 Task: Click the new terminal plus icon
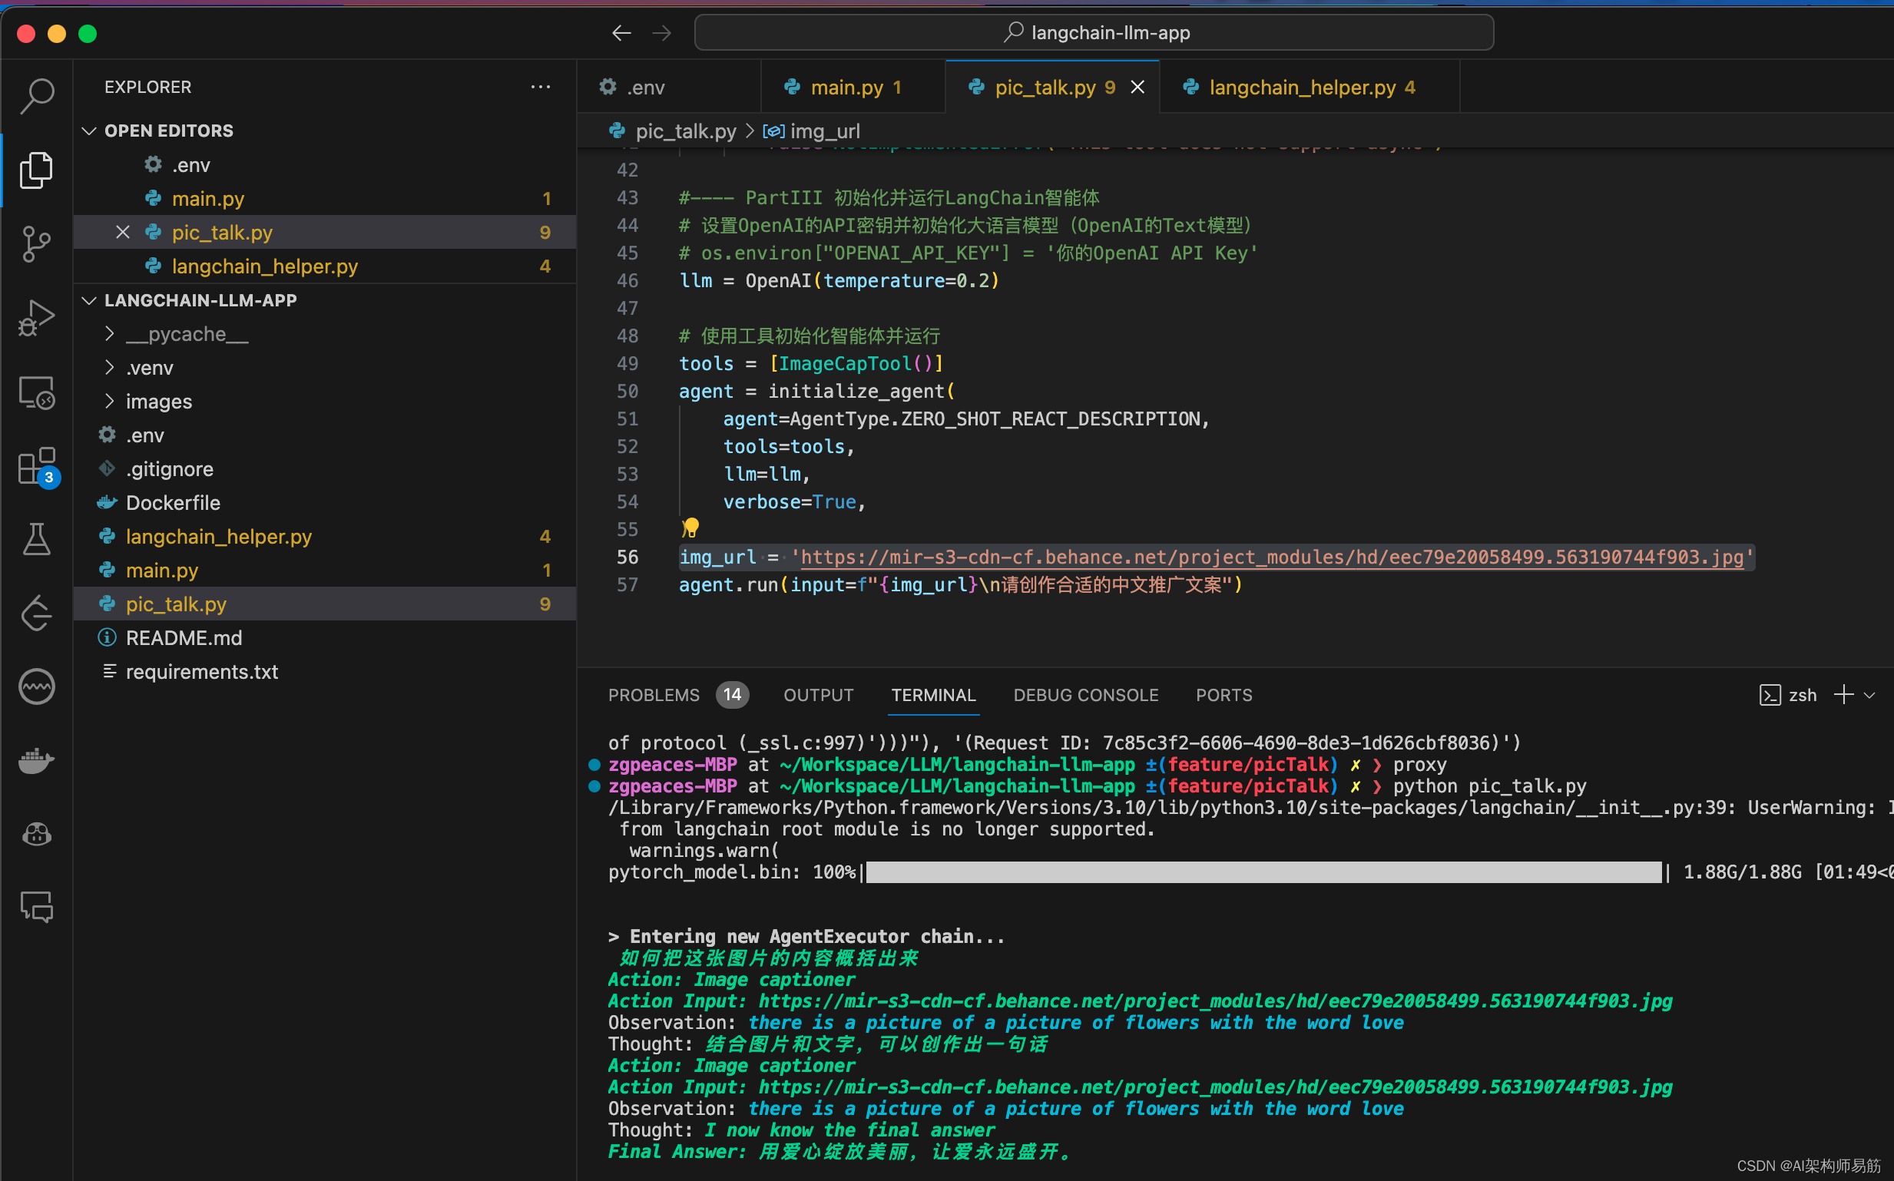1843,694
